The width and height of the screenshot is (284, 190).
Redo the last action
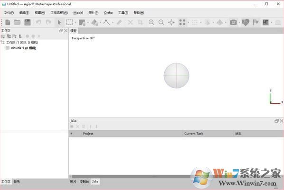48,22
